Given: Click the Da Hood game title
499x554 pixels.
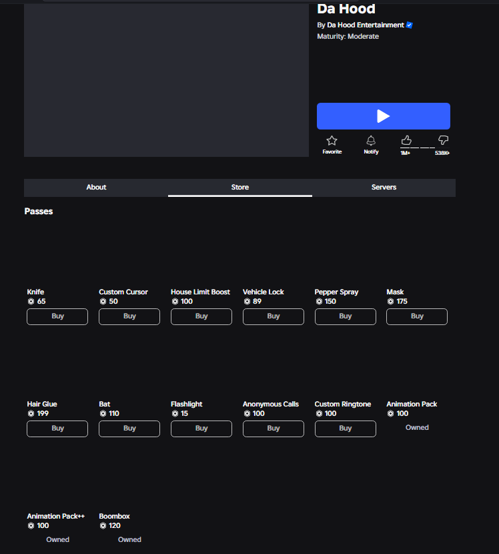Looking at the screenshot, I should 346,9.
